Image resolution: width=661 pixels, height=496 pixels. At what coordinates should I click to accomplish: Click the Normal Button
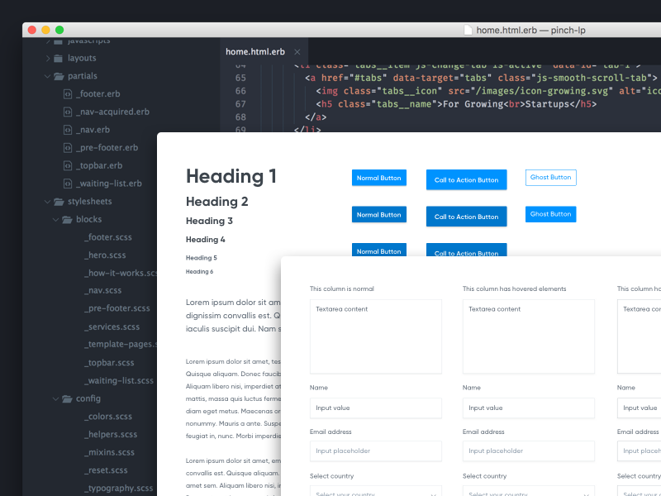click(x=378, y=177)
